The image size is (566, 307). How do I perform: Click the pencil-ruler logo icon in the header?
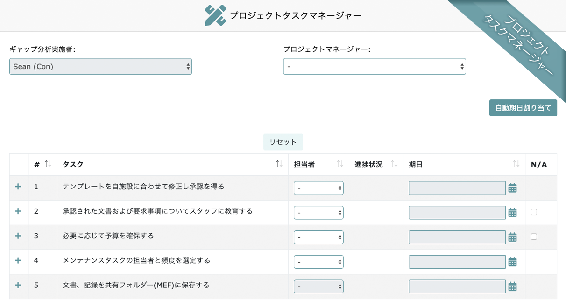coord(215,15)
